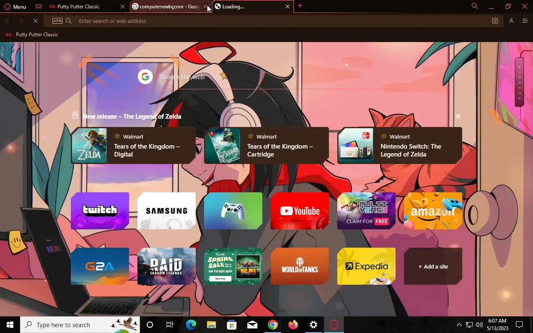The height and width of the screenshot is (333, 533).
Task: Launch Firefox from taskbar
Action: (x=293, y=325)
